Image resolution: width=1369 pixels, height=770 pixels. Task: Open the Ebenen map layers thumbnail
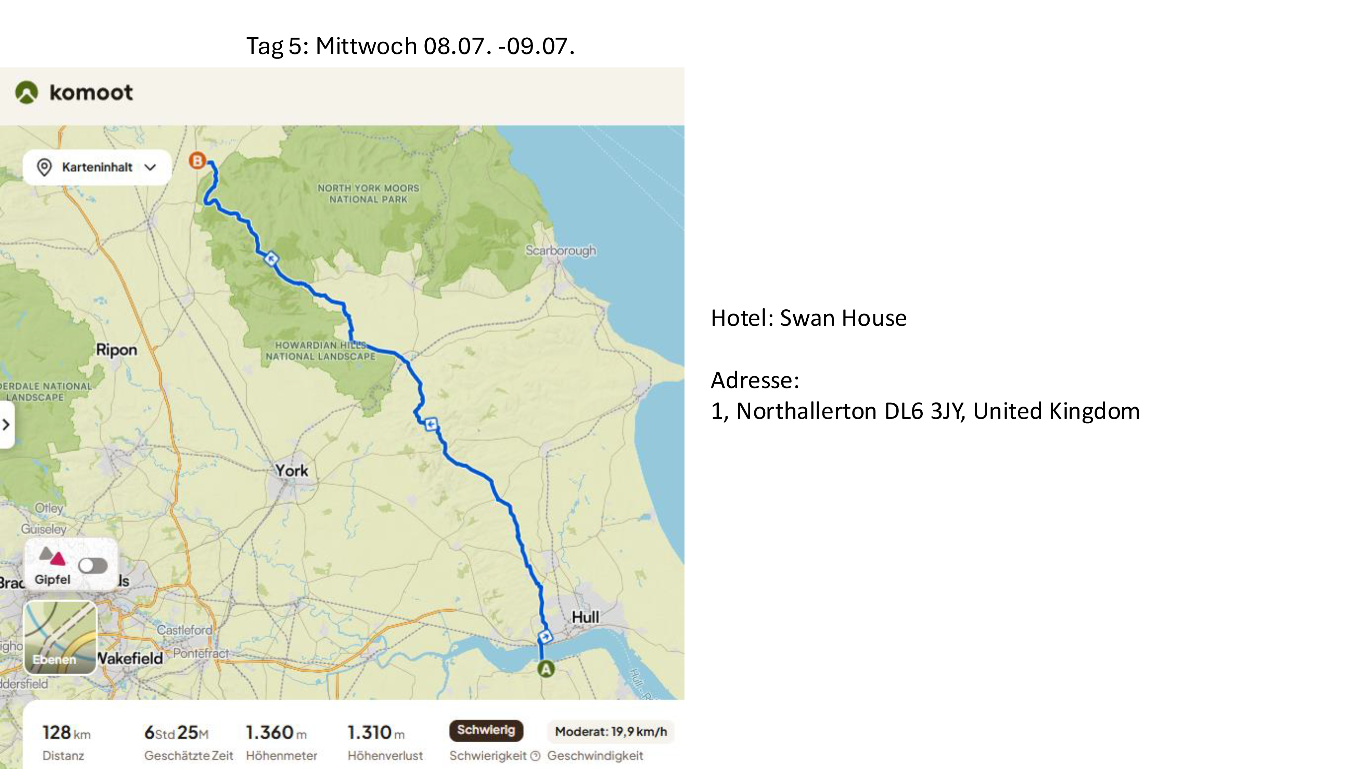pos(60,638)
